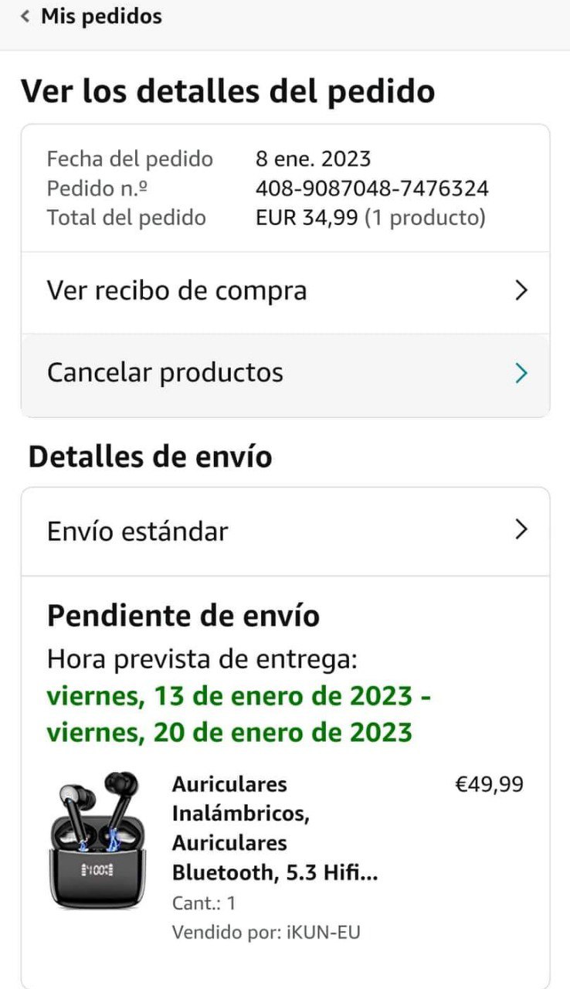
Task: Click the teal chevron on Cancelar productos
Action: click(521, 374)
